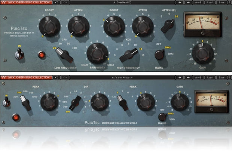Click Mains selector knob on EQP-1A
The image size is (232, 151).
point(159,55)
